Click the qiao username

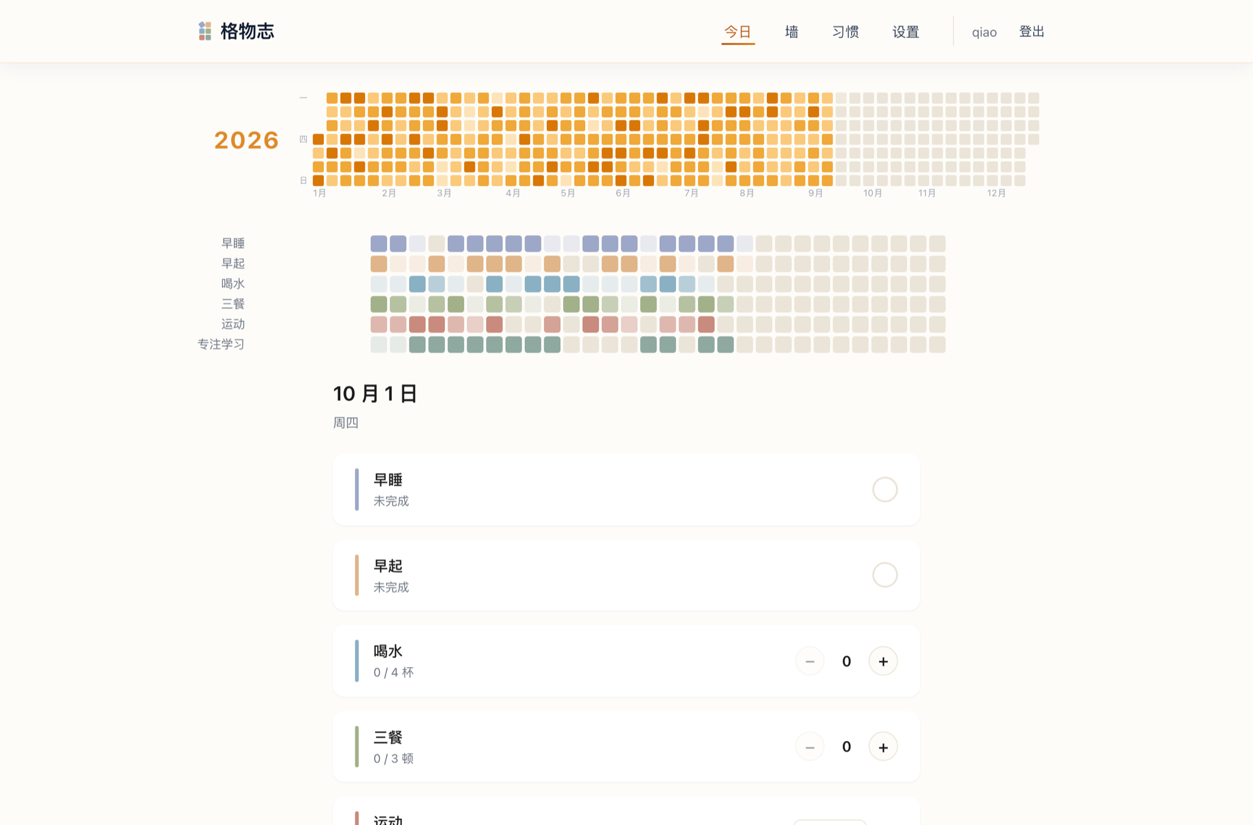[984, 33]
